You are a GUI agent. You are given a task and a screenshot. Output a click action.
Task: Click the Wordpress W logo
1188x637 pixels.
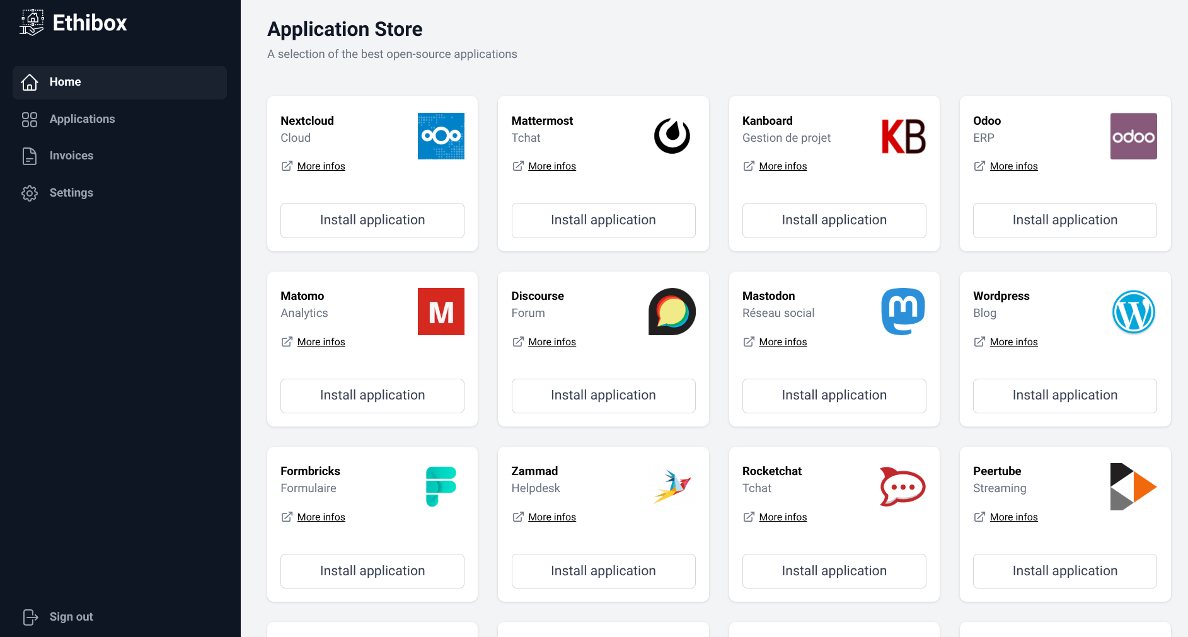click(x=1134, y=312)
